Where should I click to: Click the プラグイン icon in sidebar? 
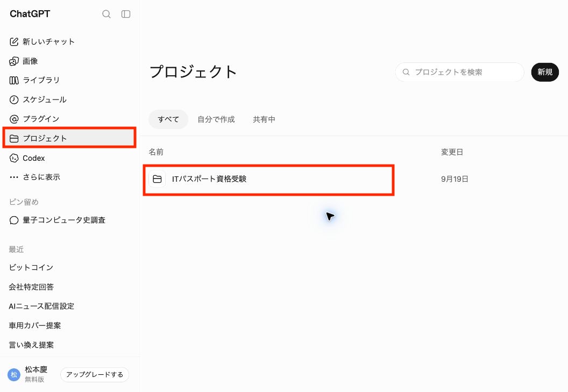point(14,119)
